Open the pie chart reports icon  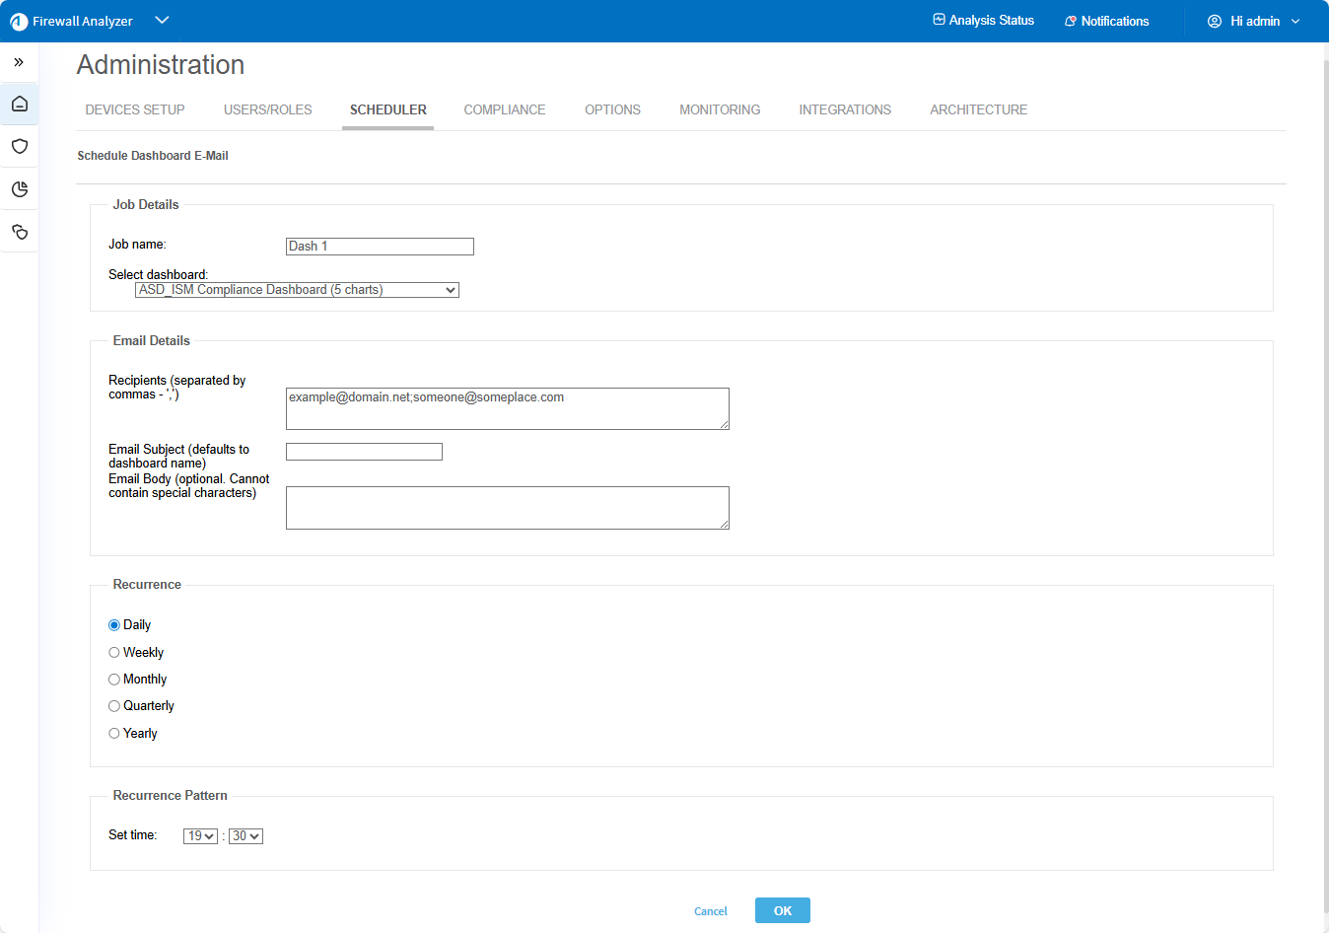coord(20,189)
